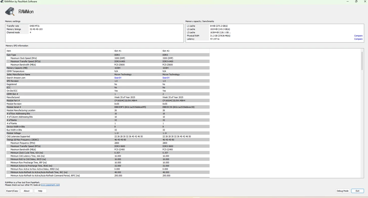The image size is (368, 198).
Task: Open Compare link for Latency
Action: click(358, 39)
